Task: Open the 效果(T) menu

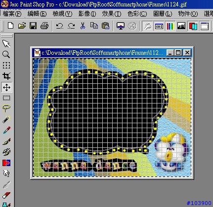Action: tap(112, 14)
